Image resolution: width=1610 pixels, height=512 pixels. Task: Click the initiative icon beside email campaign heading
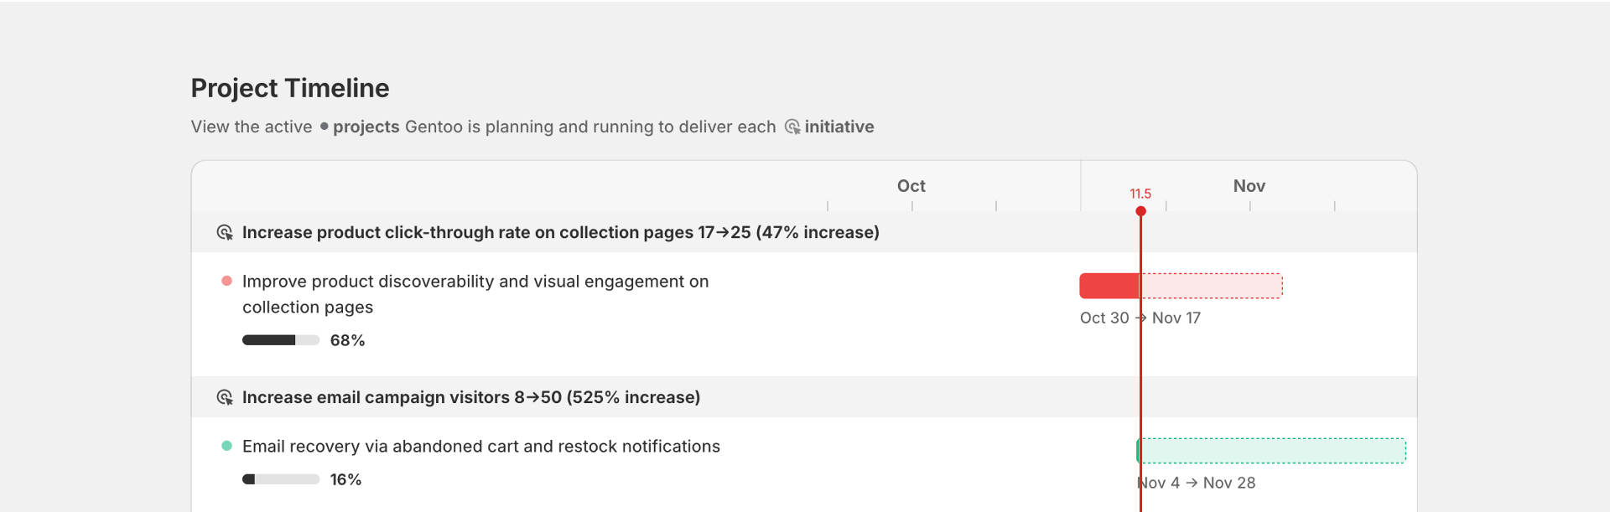pyautogui.click(x=225, y=397)
